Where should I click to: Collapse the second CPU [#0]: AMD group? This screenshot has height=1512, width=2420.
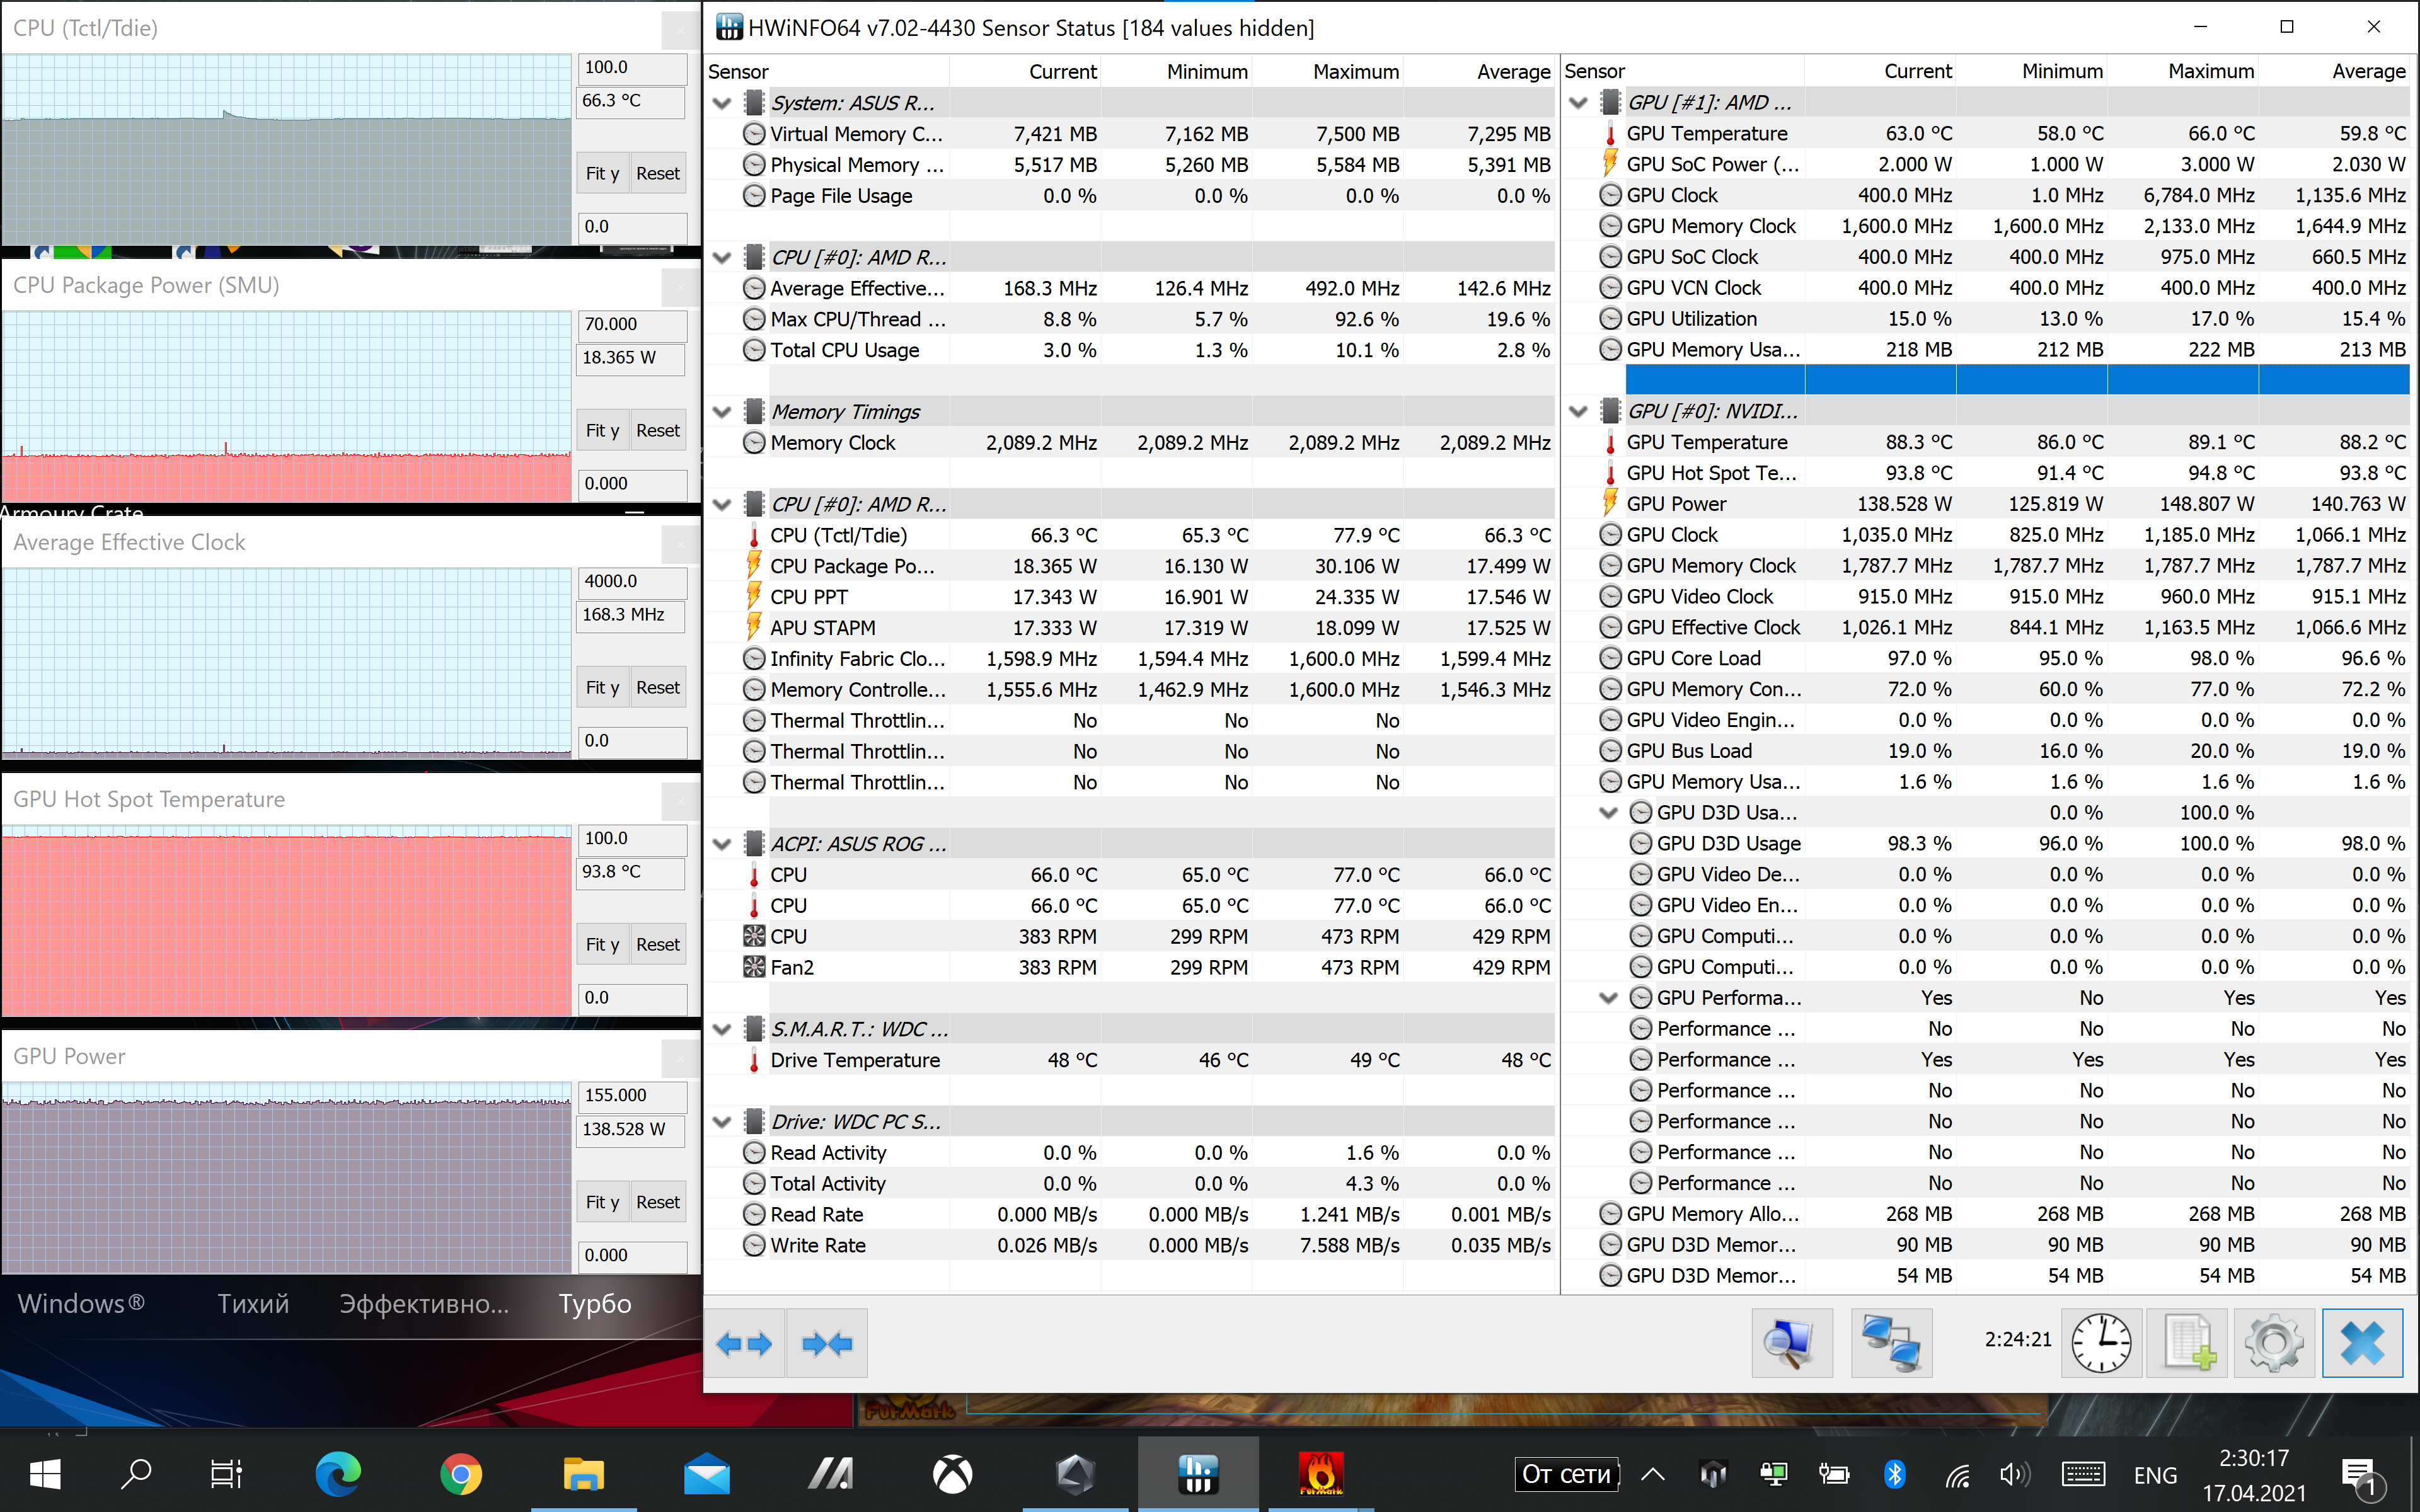click(722, 505)
